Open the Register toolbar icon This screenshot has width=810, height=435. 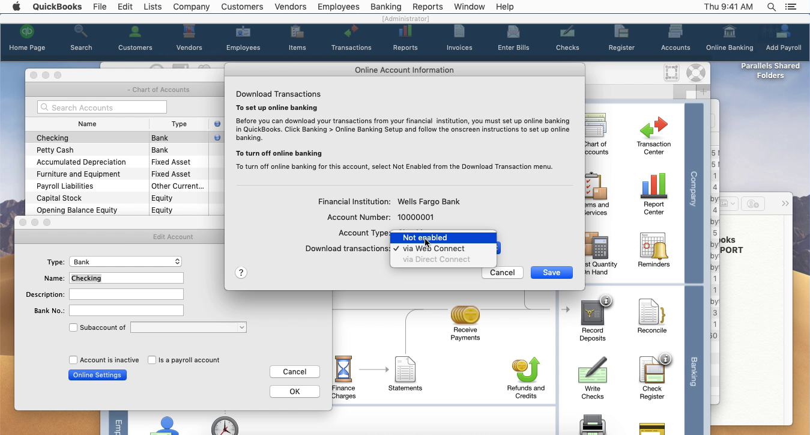pyautogui.click(x=621, y=38)
